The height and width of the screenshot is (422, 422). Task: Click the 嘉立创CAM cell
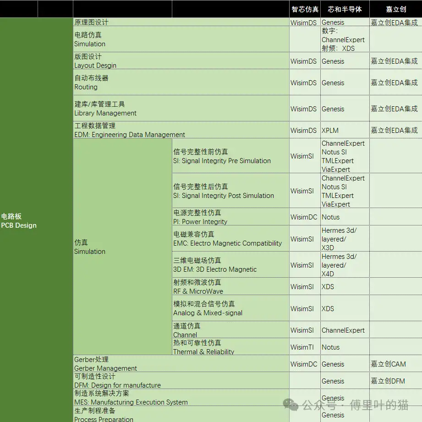coord(395,364)
